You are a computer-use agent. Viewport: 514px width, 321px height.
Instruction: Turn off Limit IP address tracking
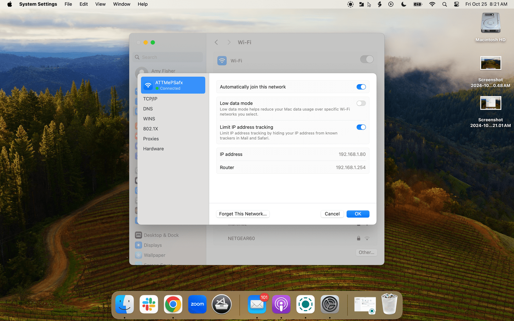click(361, 127)
